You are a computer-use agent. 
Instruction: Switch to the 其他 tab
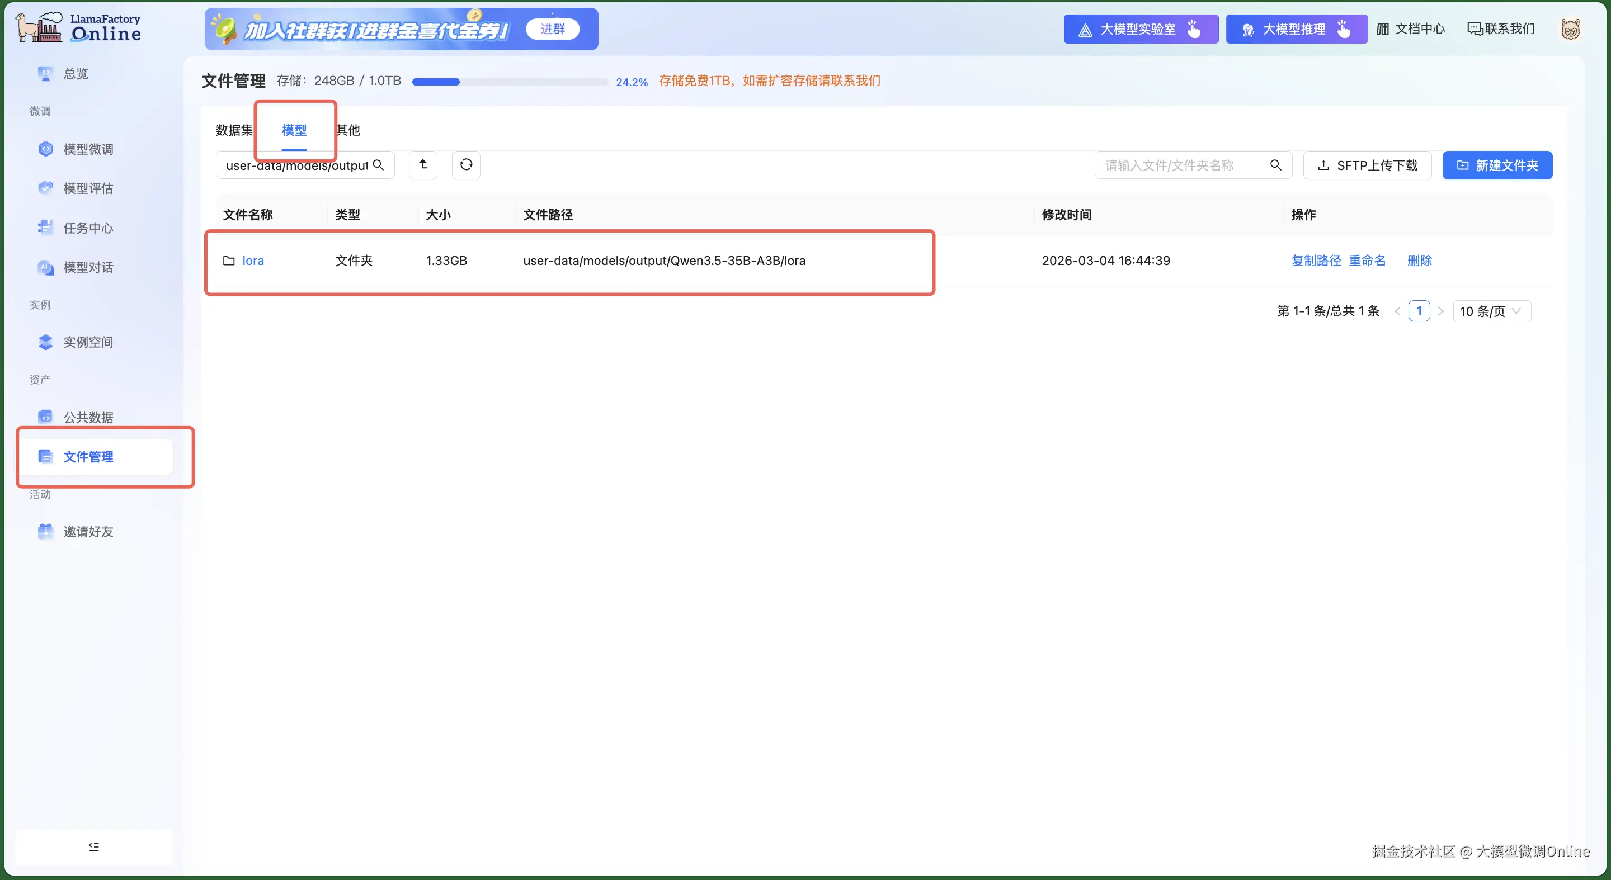pos(348,130)
